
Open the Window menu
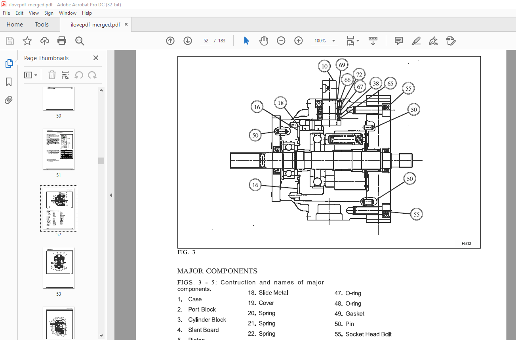point(68,13)
